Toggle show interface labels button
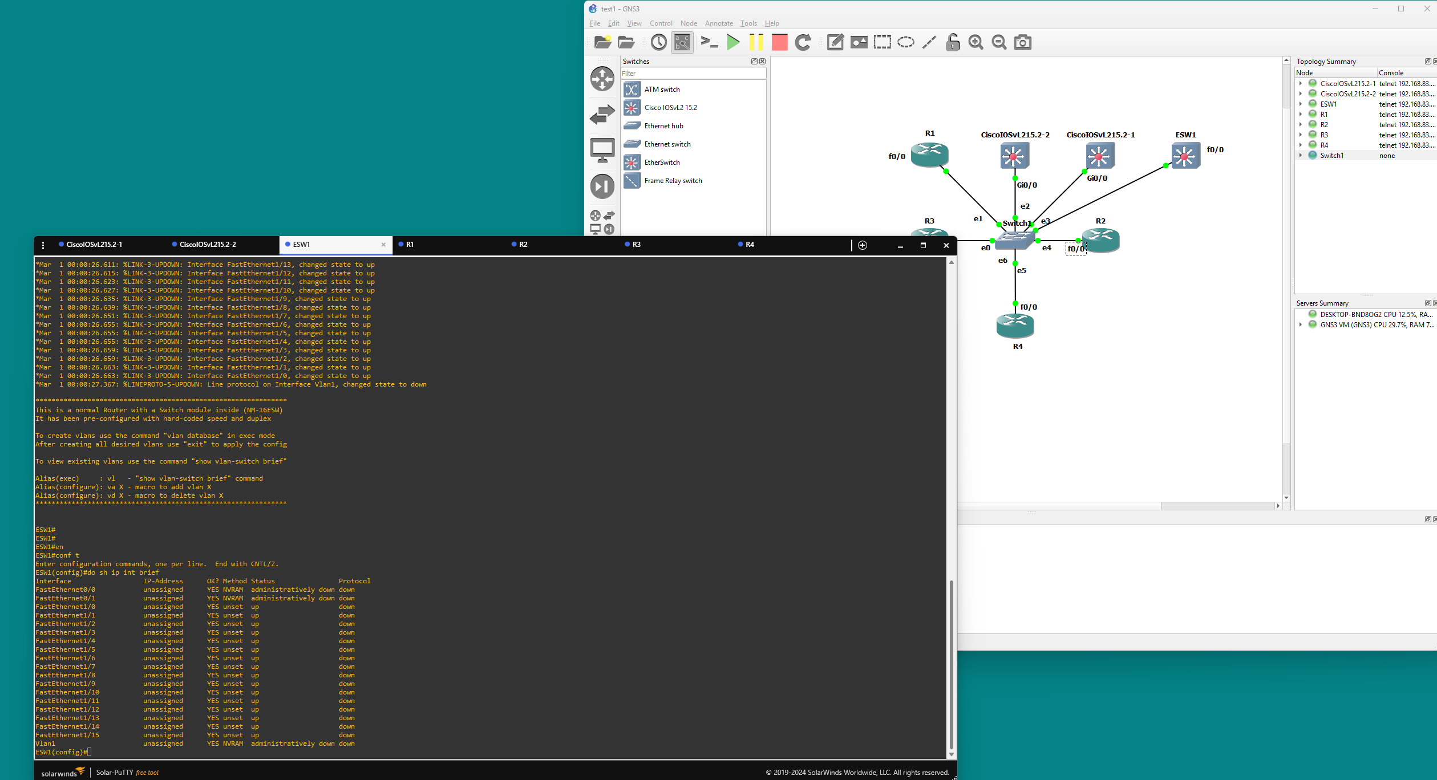Image resolution: width=1437 pixels, height=780 pixels. 682,42
